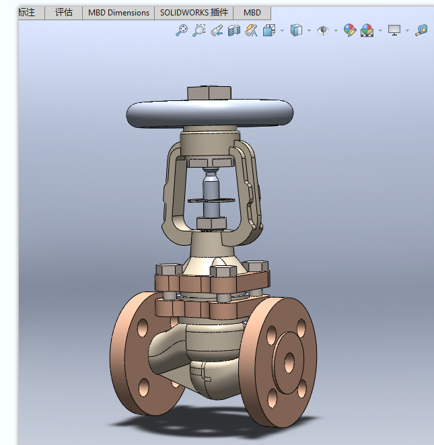Select the Zoom to Area tool
Screen dimensions: 434x445
tap(199, 30)
